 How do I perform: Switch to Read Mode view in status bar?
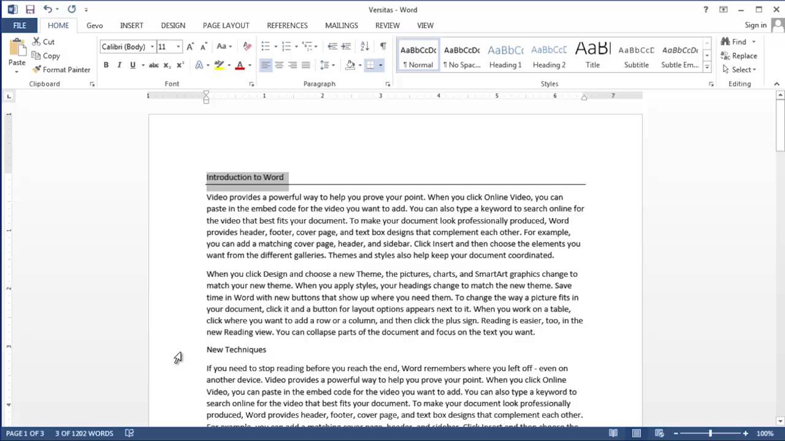click(x=613, y=433)
